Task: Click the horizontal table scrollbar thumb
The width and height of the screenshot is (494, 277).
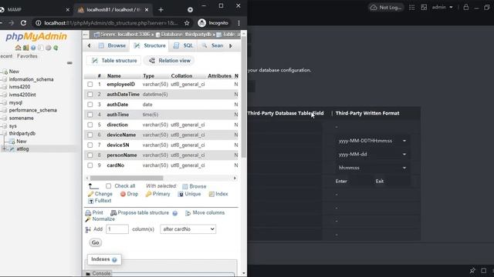Action: (127, 178)
